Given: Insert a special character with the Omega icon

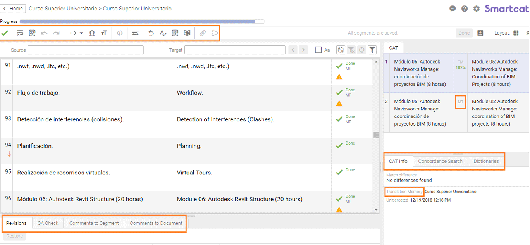Looking at the screenshot, I should pyautogui.click(x=92, y=33).
